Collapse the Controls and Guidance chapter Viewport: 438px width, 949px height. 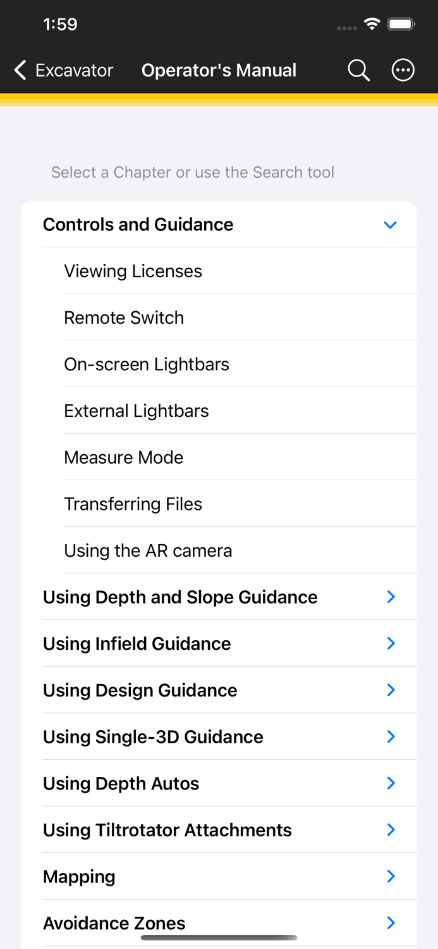pos(390,225)
